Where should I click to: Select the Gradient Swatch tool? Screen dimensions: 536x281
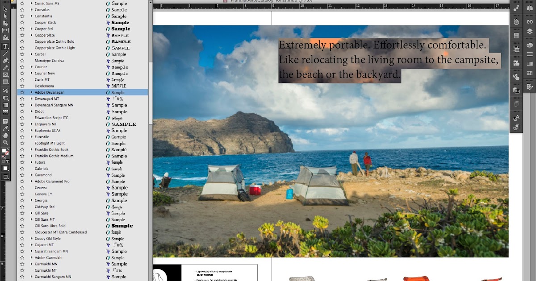(x=5, y=105)
